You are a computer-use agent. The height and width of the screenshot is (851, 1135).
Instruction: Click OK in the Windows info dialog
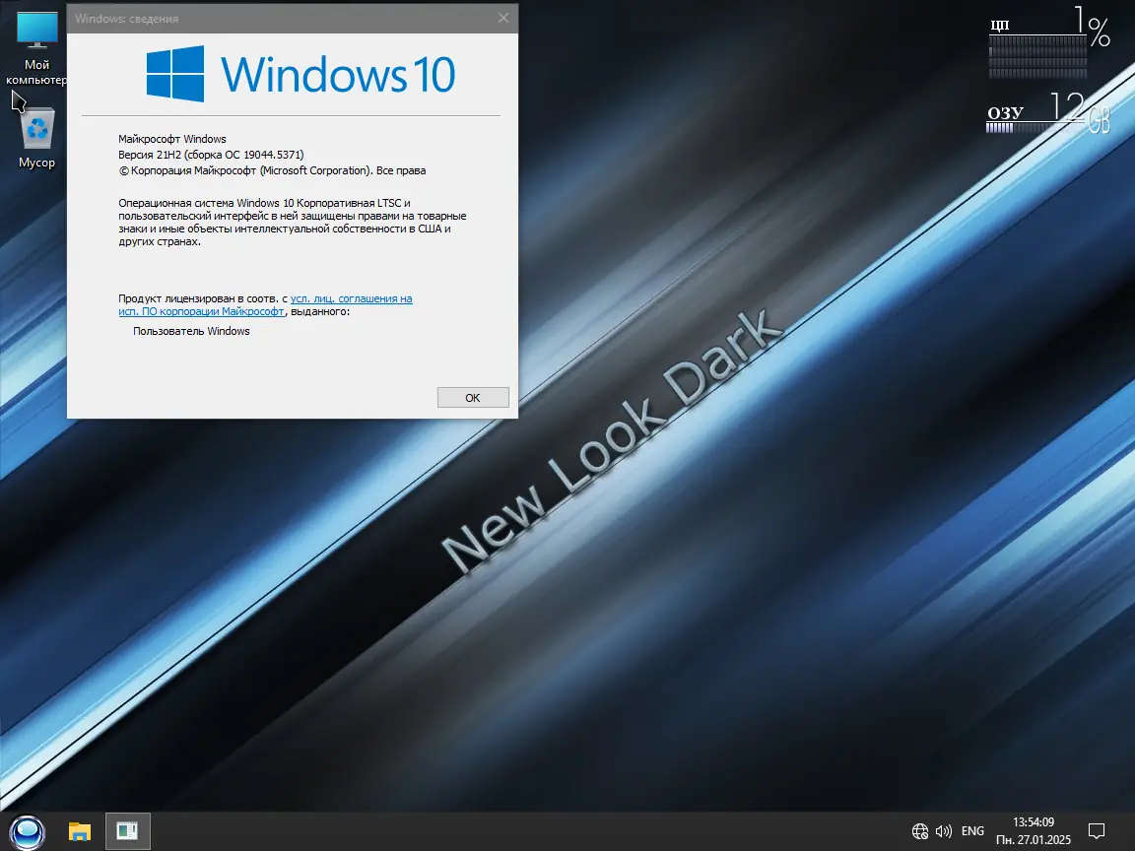coord(473,397)
